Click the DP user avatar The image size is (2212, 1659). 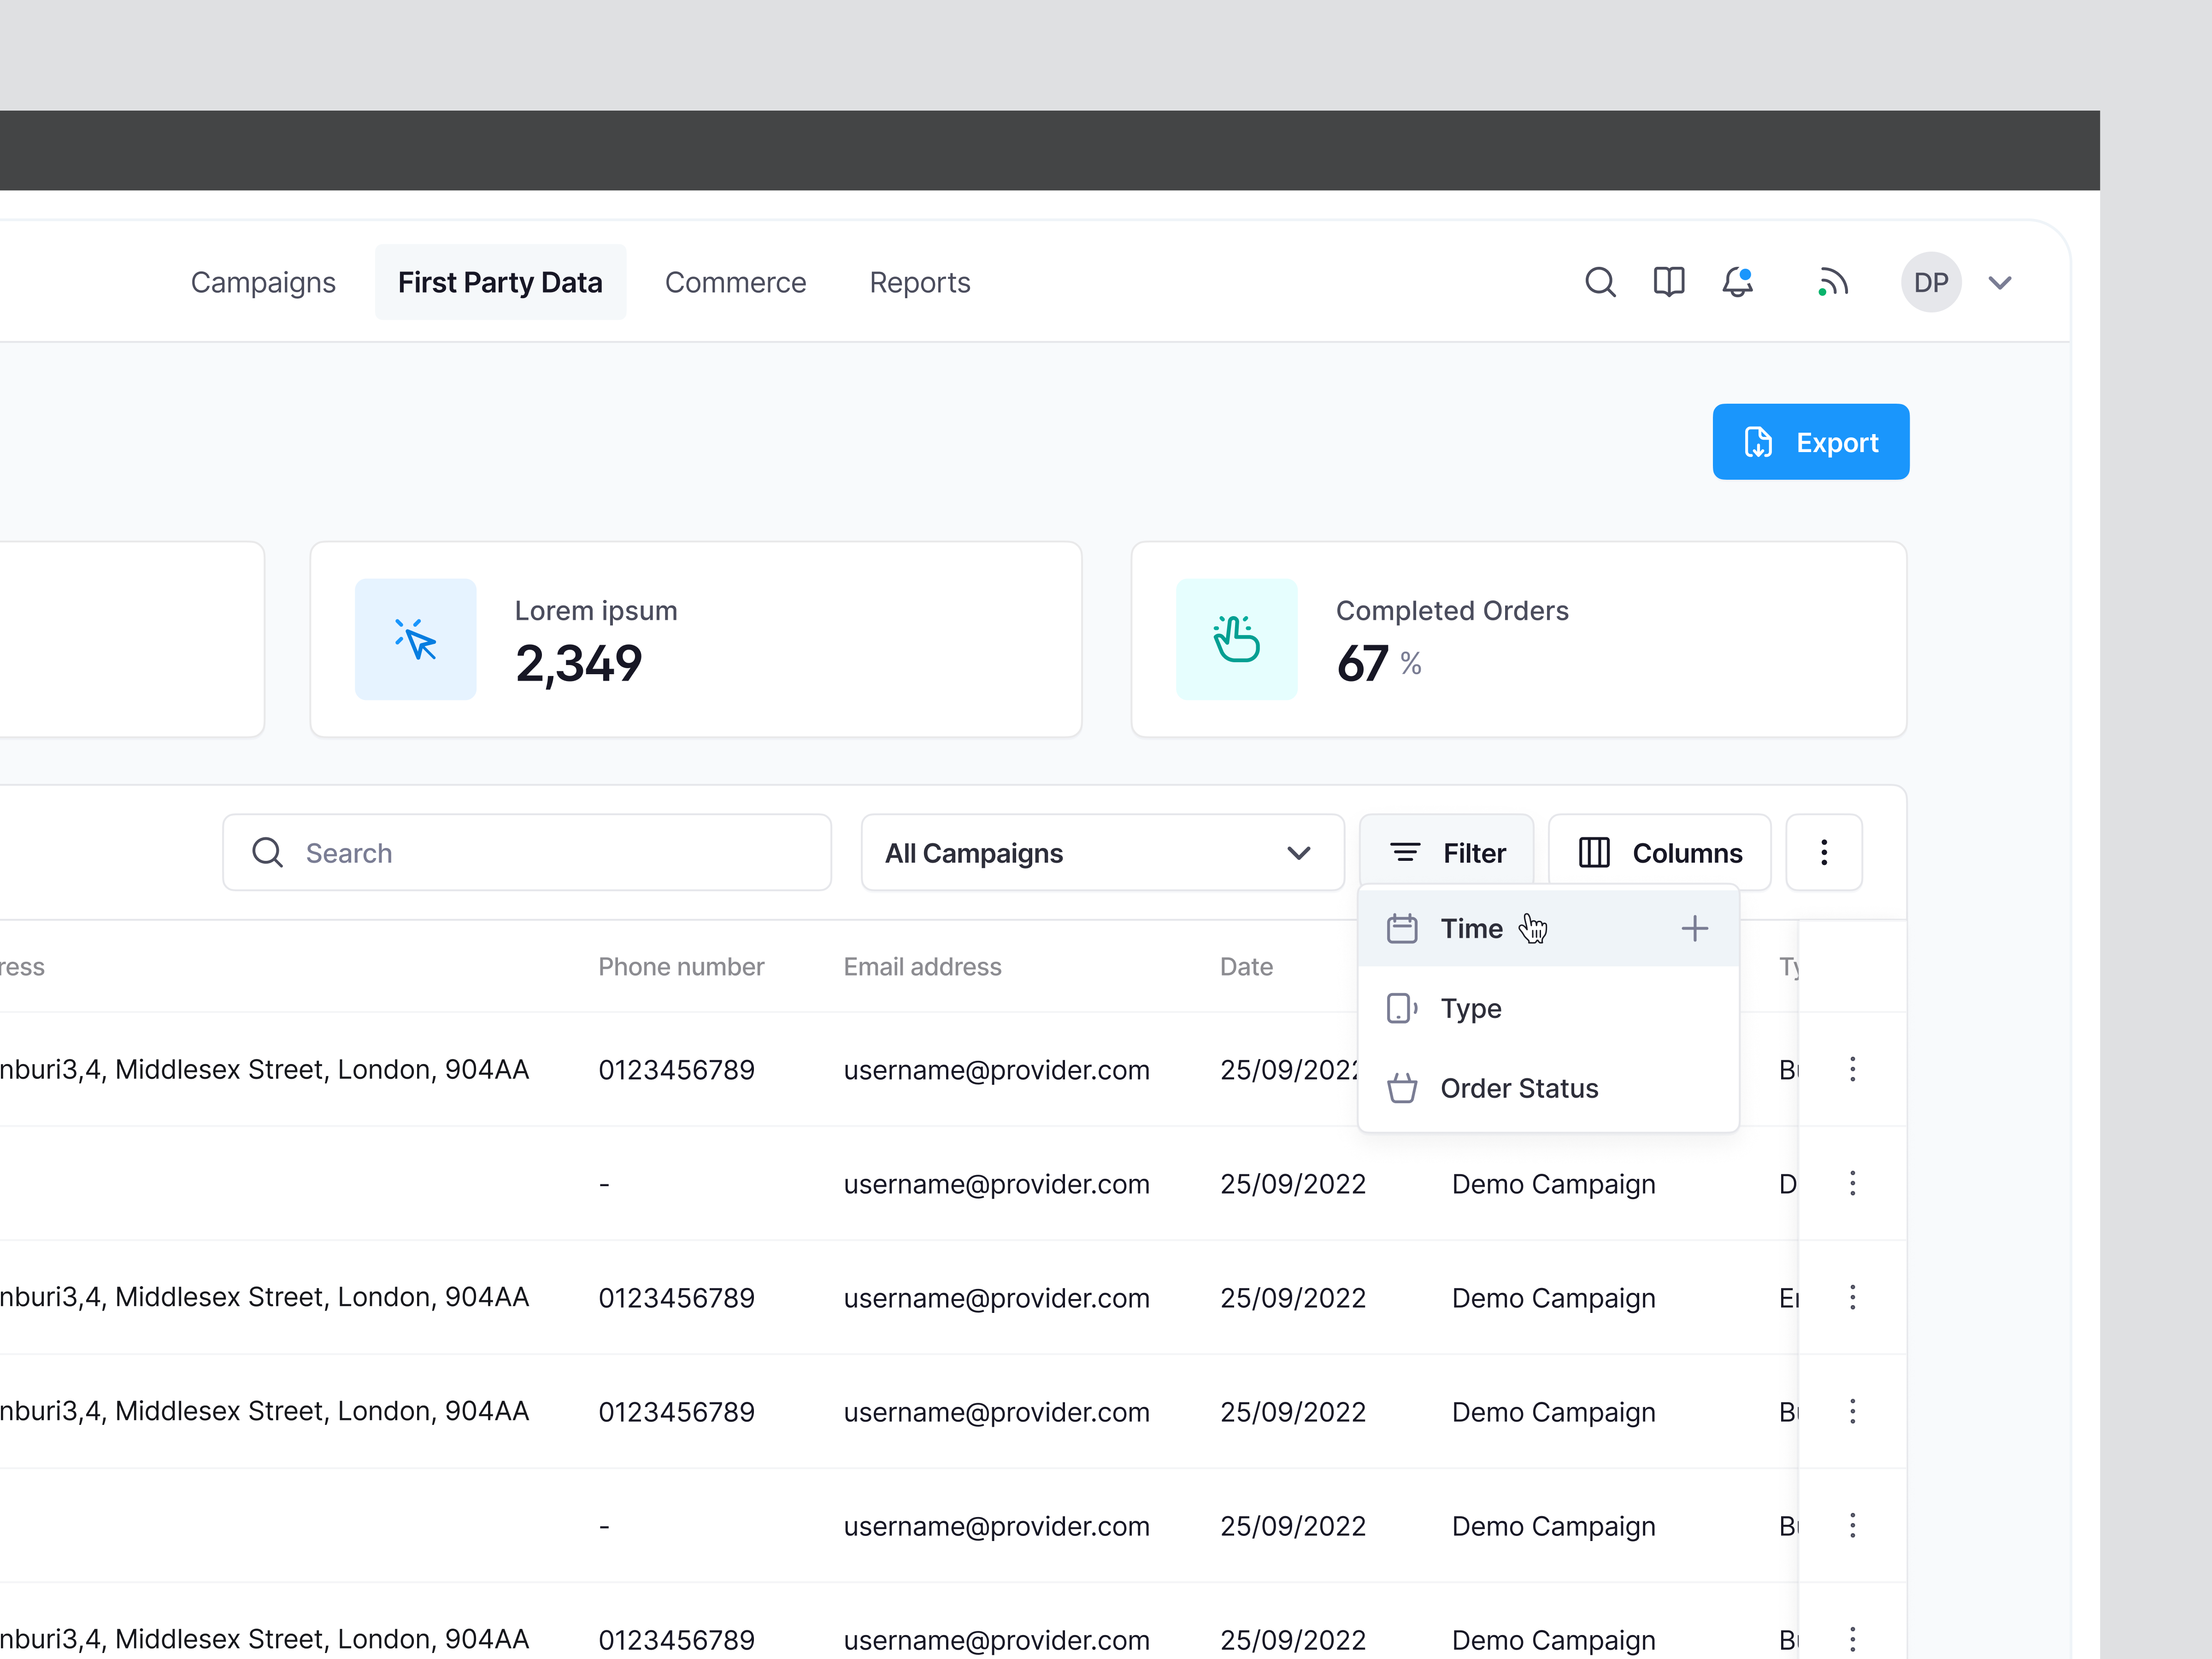point(1931,282)
